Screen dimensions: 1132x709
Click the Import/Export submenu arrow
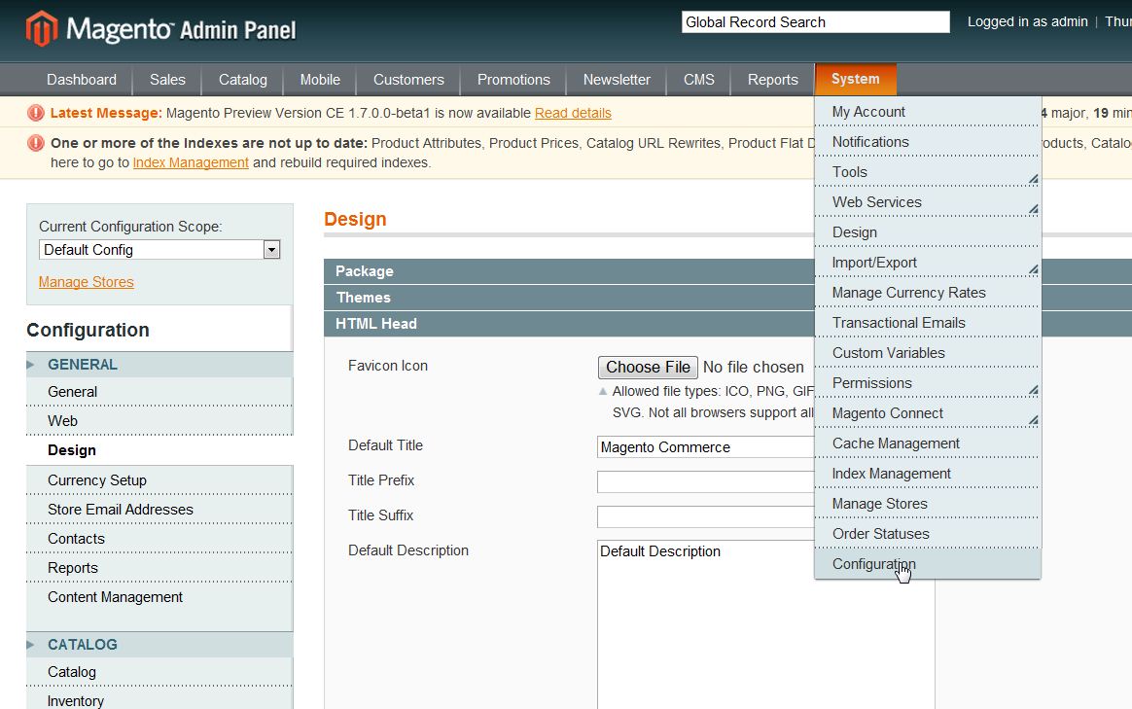click(1032, 268)
